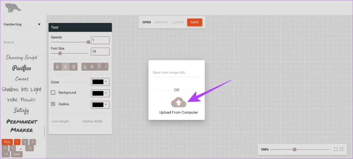Toggle italic text formatting
Image resolution: width=353 pixels, height=159 pixels.
pyautogui.click(x=105, y=67)
